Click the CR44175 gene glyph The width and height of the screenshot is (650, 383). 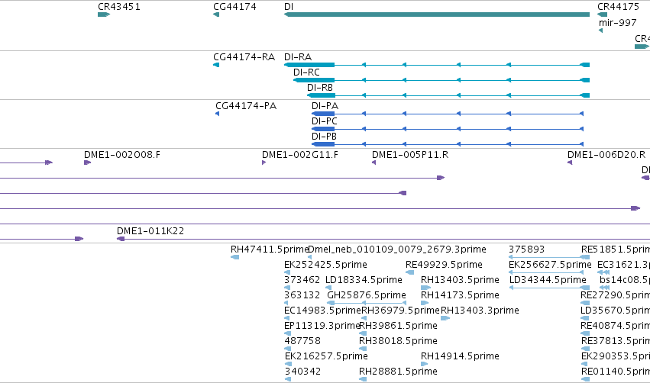pyautogui.click(x=603, y=14)
